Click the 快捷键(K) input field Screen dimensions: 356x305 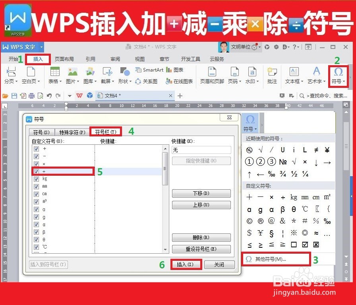201,150
